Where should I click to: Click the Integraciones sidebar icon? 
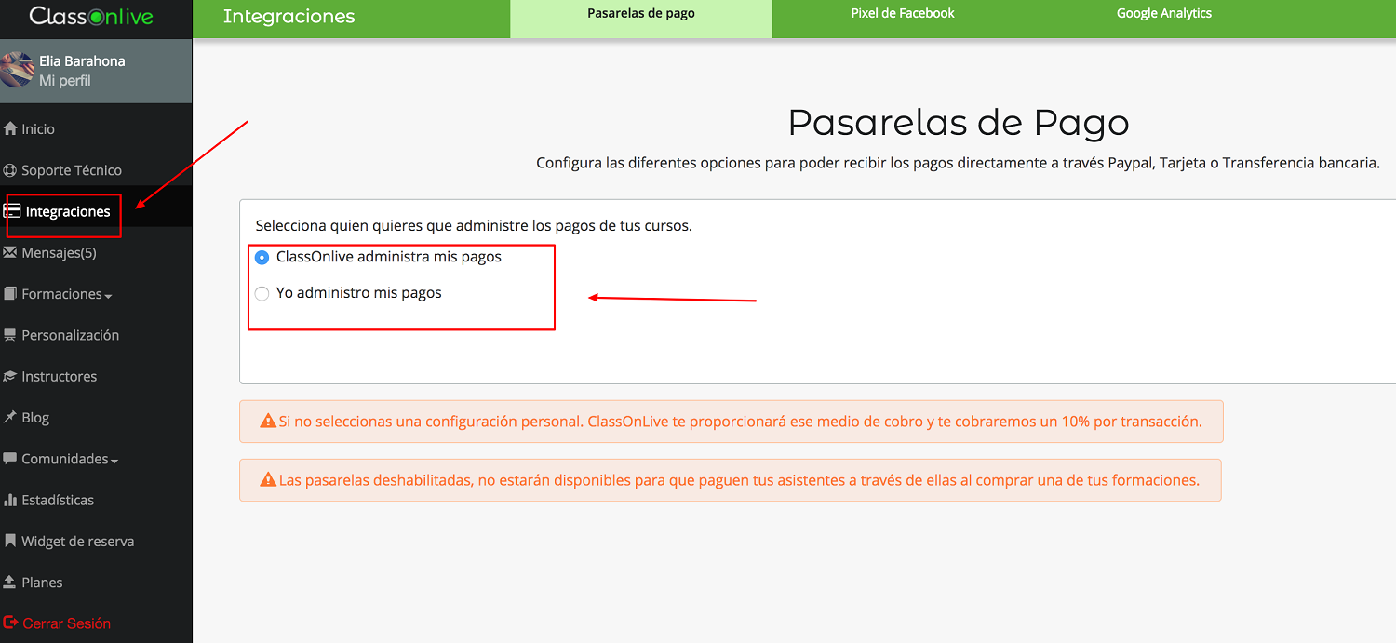(13, 211)
